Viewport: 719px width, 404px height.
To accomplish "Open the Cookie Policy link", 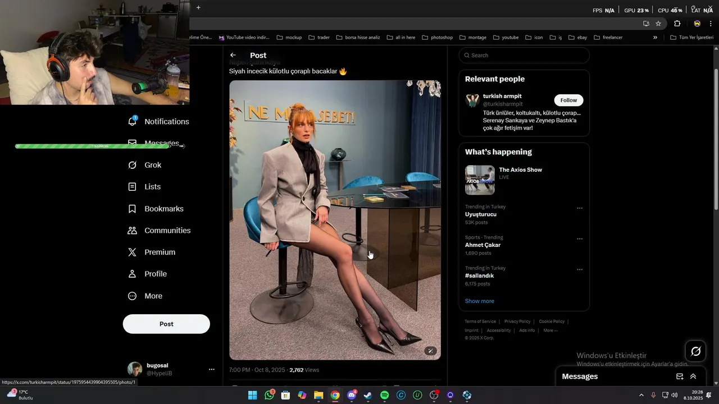I will pos(552,322).
